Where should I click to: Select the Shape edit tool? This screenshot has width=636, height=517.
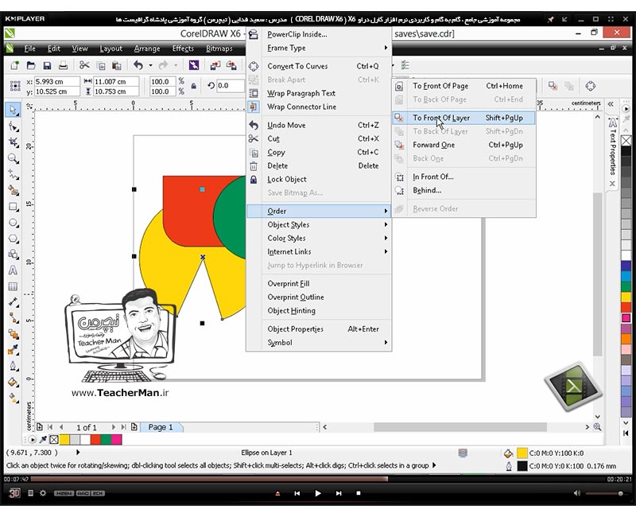pyautogui.click(x=13, y=126)
